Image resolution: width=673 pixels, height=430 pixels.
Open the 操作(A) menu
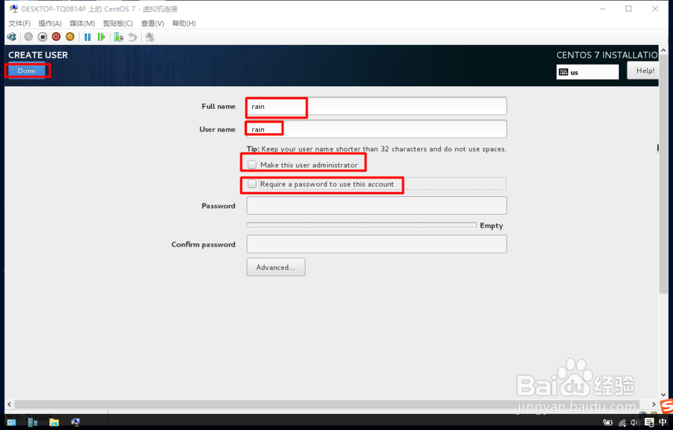(50, 23)
